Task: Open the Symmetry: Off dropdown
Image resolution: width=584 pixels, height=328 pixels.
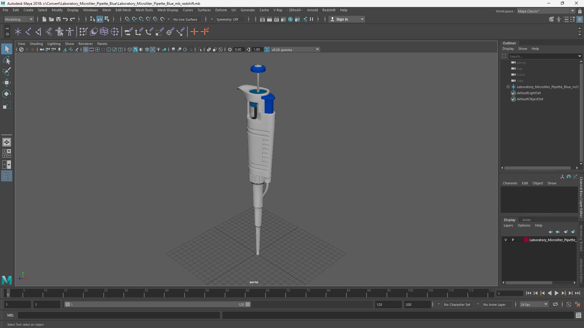Action: click(212, 19)
